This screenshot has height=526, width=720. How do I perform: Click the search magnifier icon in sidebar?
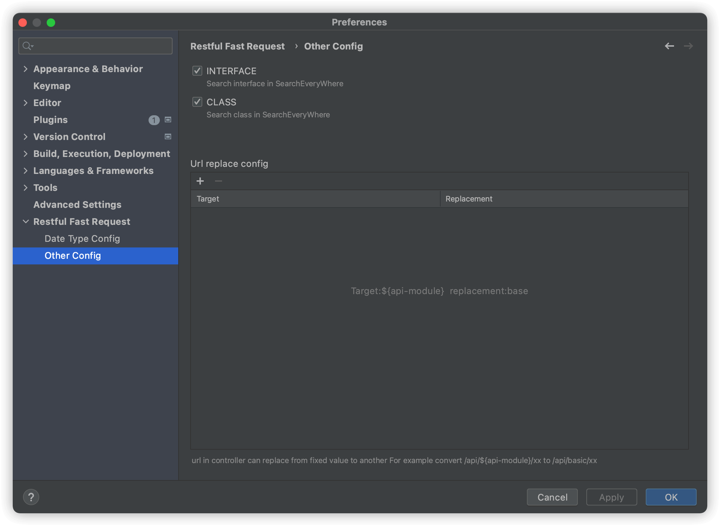coord(27,46)
